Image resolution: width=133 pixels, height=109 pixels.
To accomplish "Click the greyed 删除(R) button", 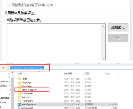I will (x=118, y=38).
